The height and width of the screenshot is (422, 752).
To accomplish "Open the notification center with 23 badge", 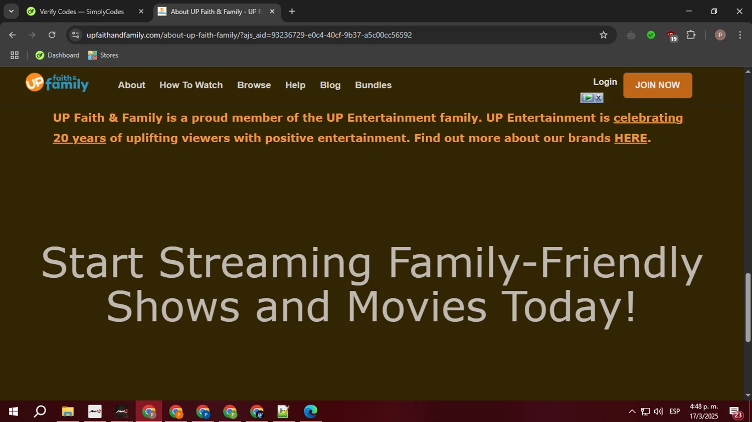I will (x=736, y=412).
